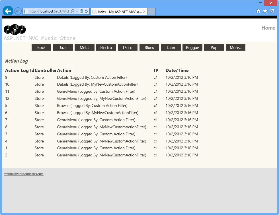This screenshot has height=215, width=279.
Task: Browse the Pop genre
Action: [x=214, y=47]
